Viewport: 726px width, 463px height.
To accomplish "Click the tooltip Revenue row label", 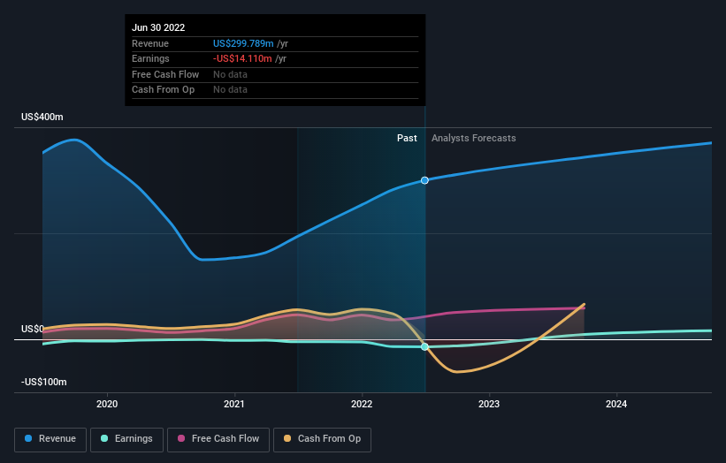I will click(x=150, y=43).
